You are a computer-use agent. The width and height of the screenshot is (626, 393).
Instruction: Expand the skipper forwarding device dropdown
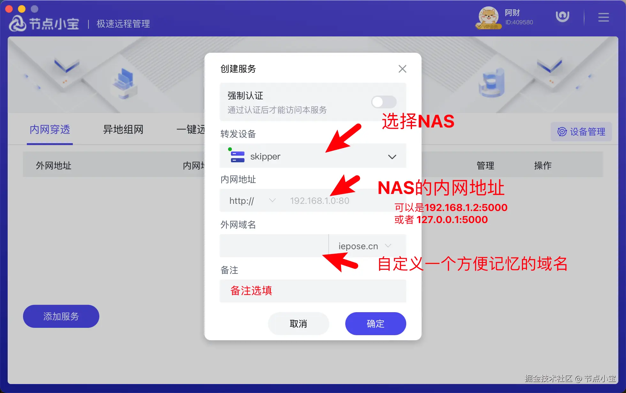313,156
